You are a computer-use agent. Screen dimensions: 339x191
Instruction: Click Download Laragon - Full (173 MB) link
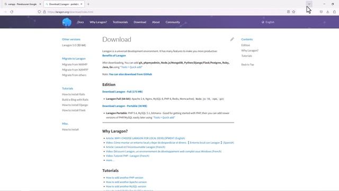122,92
